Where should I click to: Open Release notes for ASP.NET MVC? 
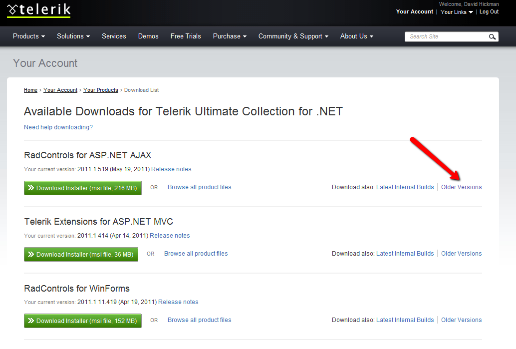(170, 235)
